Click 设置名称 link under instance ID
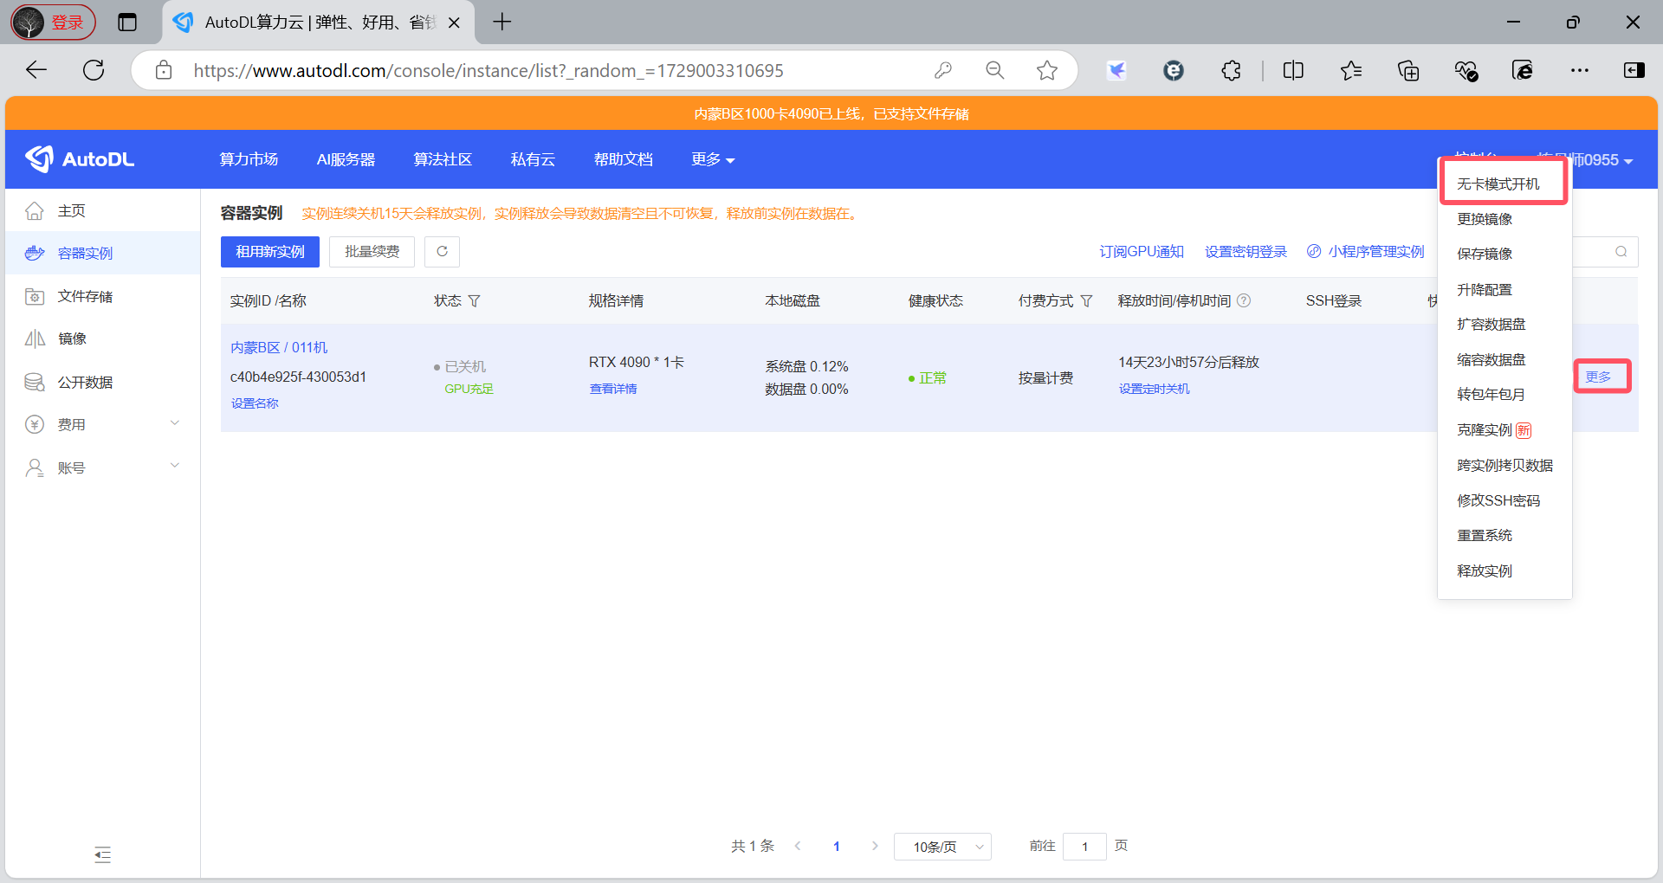This screenshot has height=883, width=1663. point(255,403)
